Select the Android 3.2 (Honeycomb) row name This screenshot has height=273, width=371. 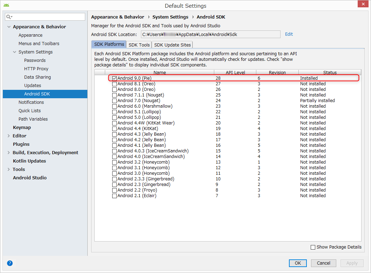tap(144, 162)
